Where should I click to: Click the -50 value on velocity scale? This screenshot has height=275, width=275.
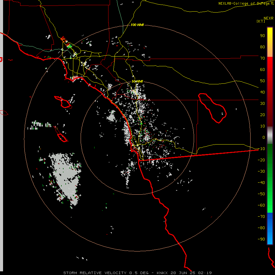point(261,194)
